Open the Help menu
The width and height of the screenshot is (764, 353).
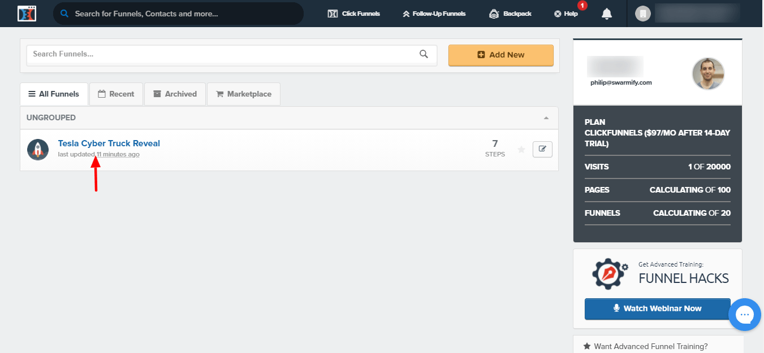pos(566,14)
